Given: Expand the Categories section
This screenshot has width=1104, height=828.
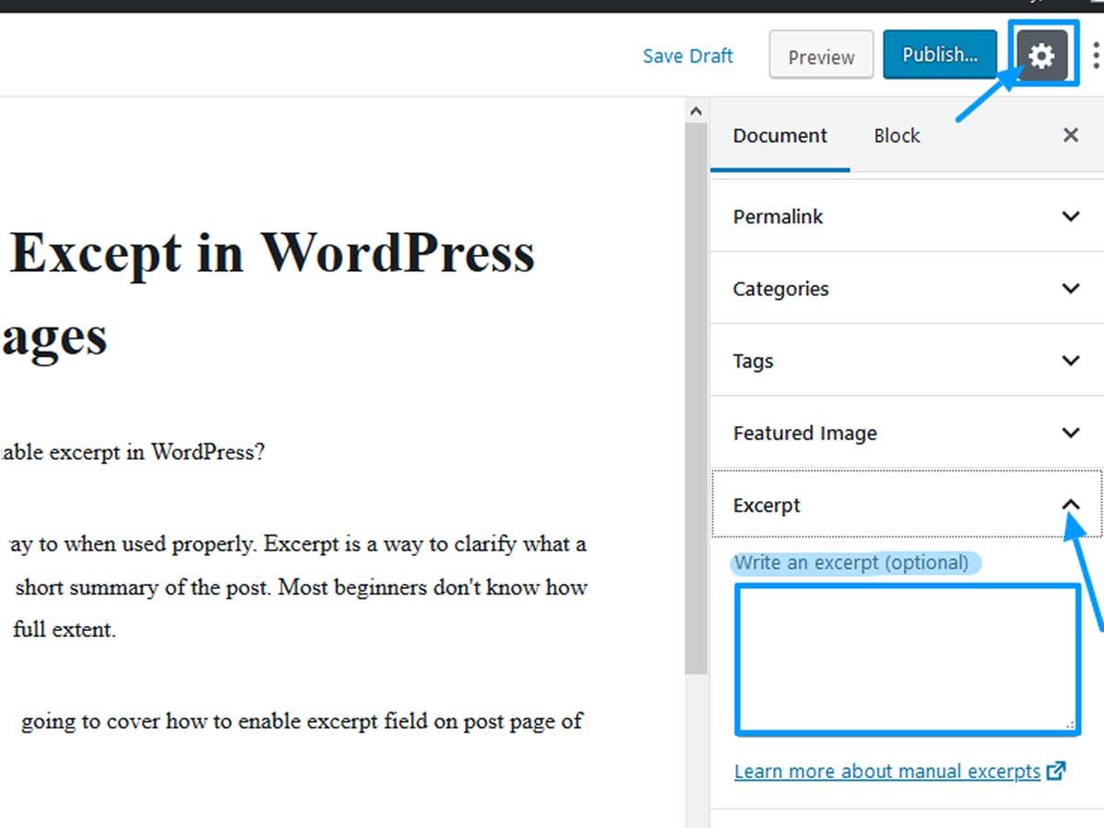Looking at the screenshot, I should click(906, 288).
